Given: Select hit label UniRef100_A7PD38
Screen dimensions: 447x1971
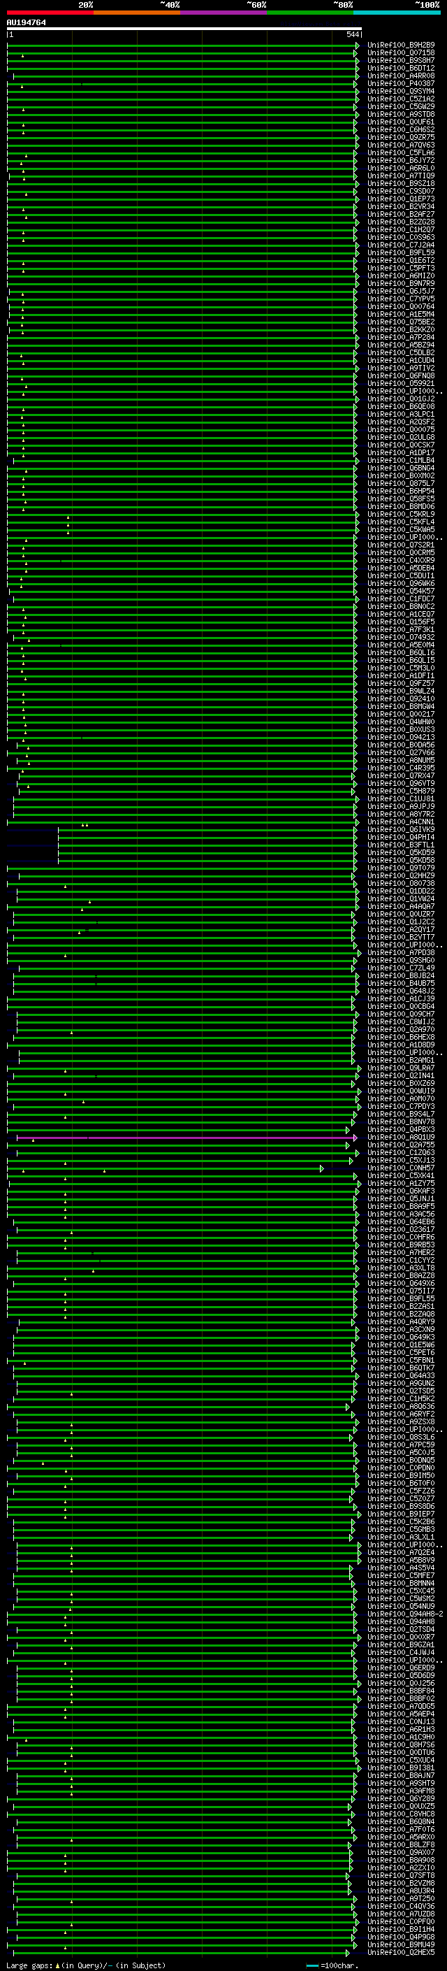Looking at the screenshot, I should [401, 952].
